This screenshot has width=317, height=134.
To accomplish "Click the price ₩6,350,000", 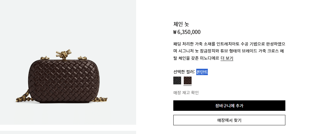I will point(187,32).
